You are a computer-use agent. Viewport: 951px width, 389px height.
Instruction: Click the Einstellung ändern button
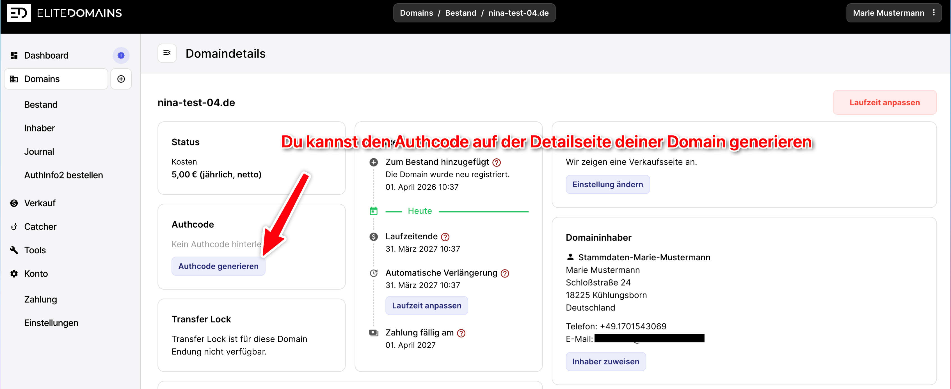[x=607, y=184]
